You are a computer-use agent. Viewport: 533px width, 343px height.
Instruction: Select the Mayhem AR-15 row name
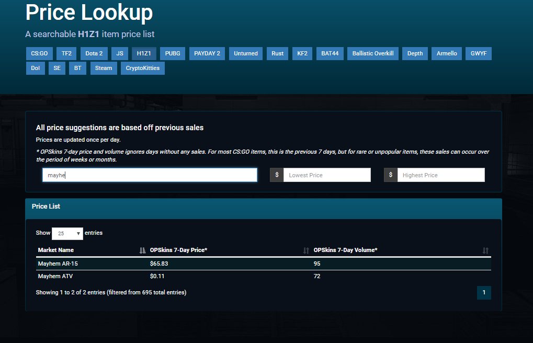coord(58,264)
